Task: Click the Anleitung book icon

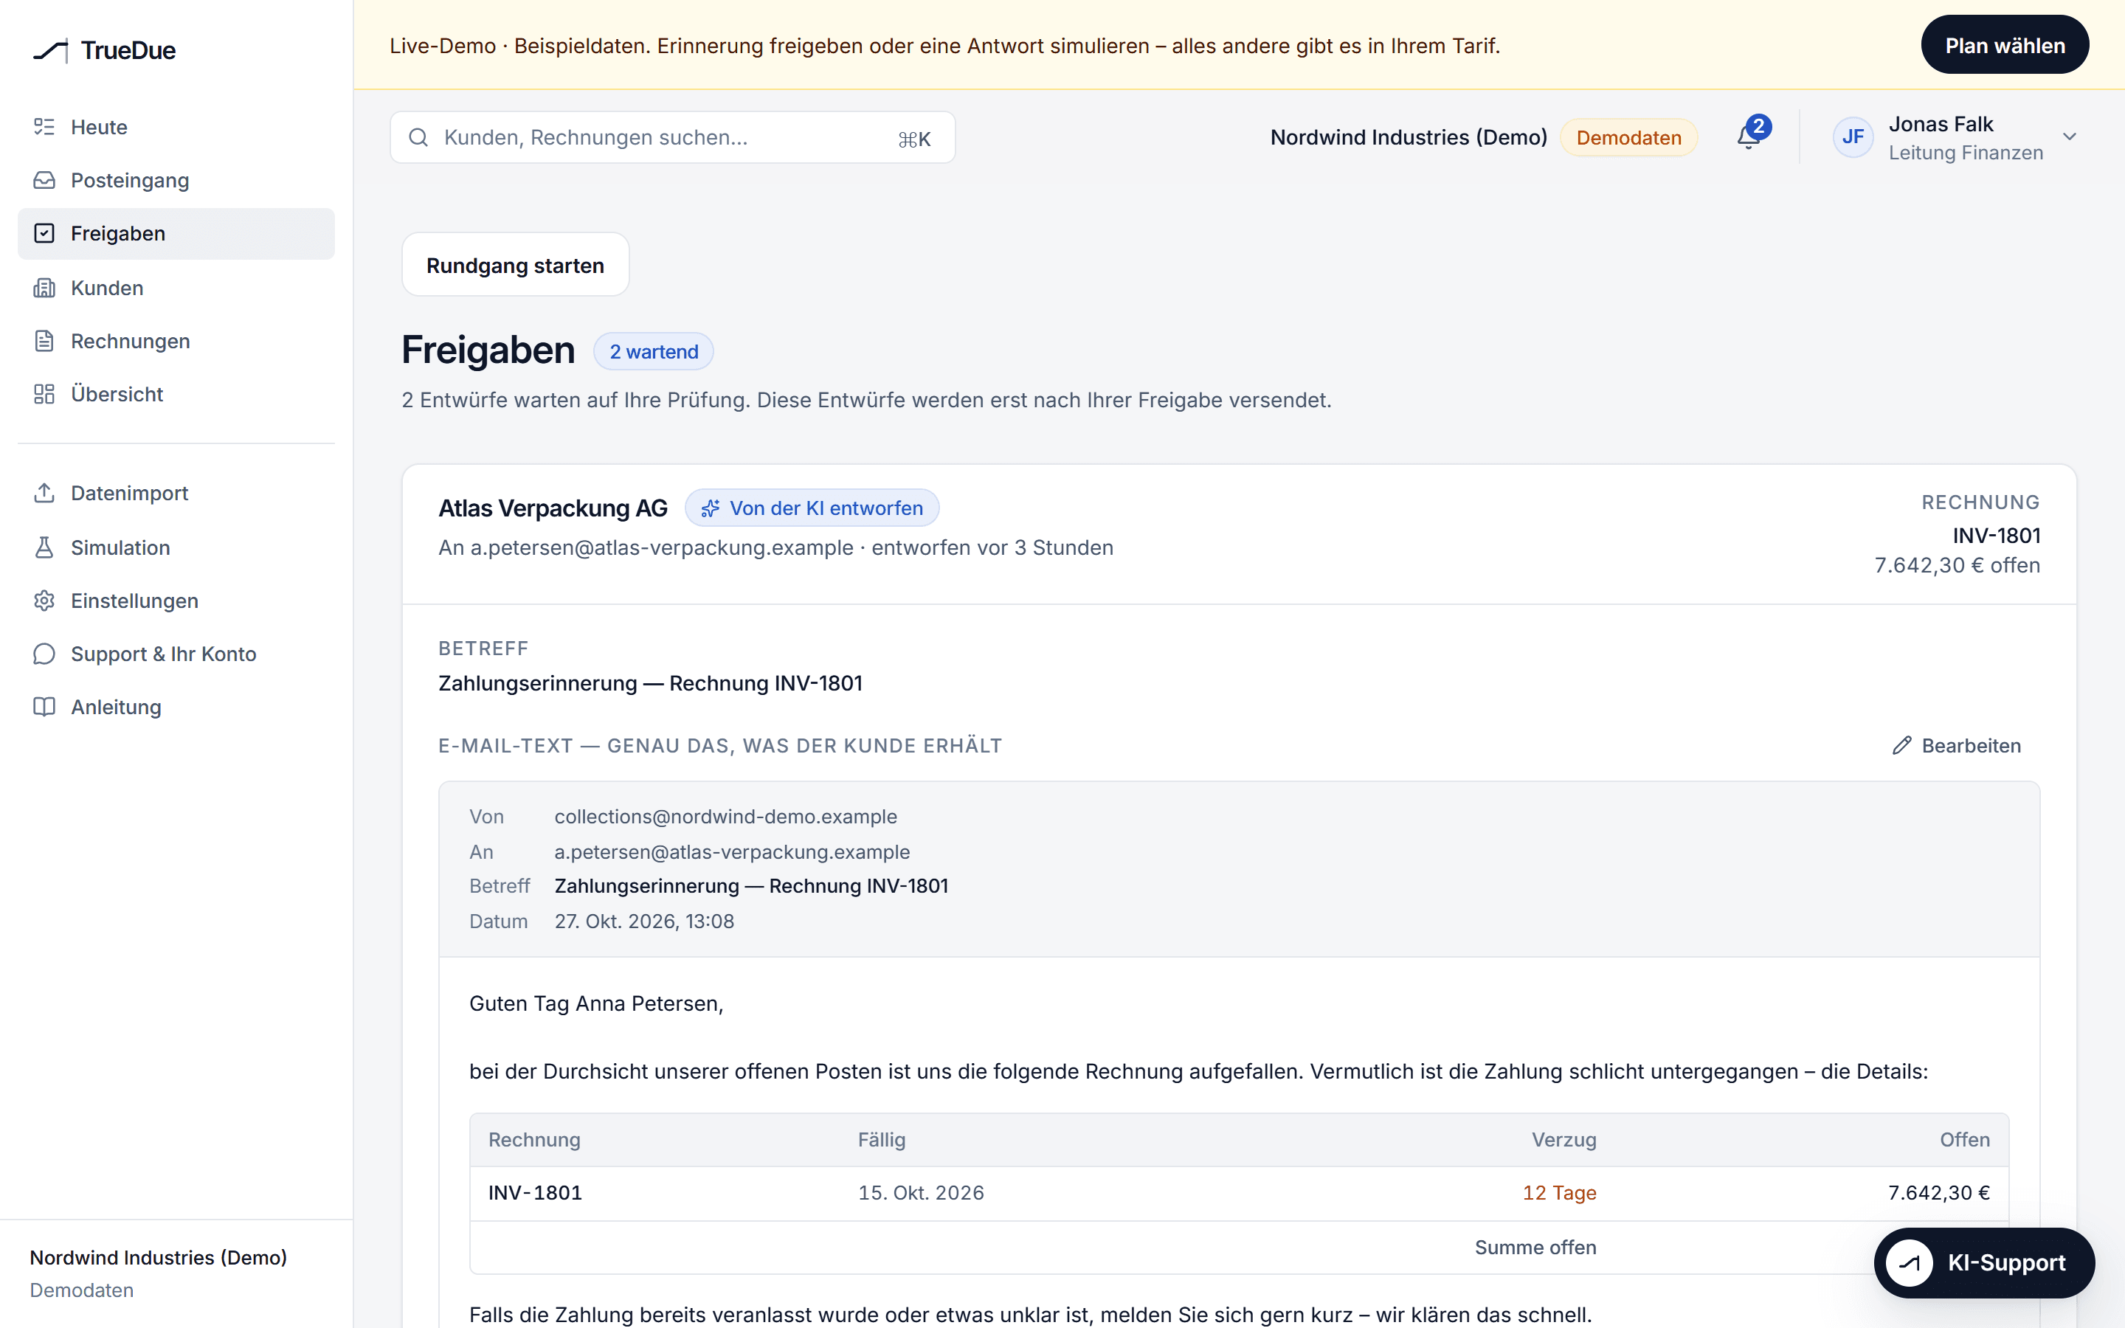Action: click(x=44, y=707)
